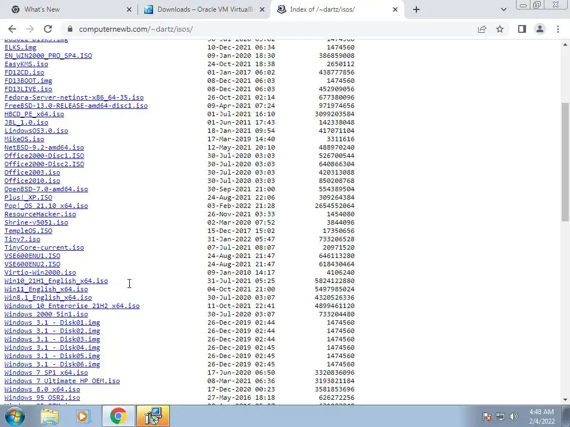The width and height of the screenshot is (570, 427).
Task: Go back to previous page
Action: click(12, 29)
